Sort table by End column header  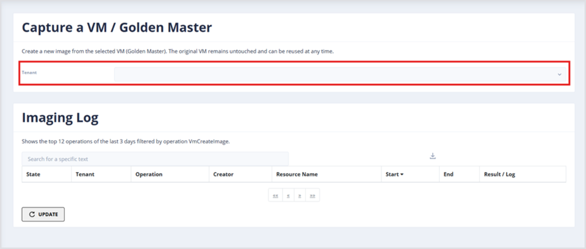tap(448, 174)
